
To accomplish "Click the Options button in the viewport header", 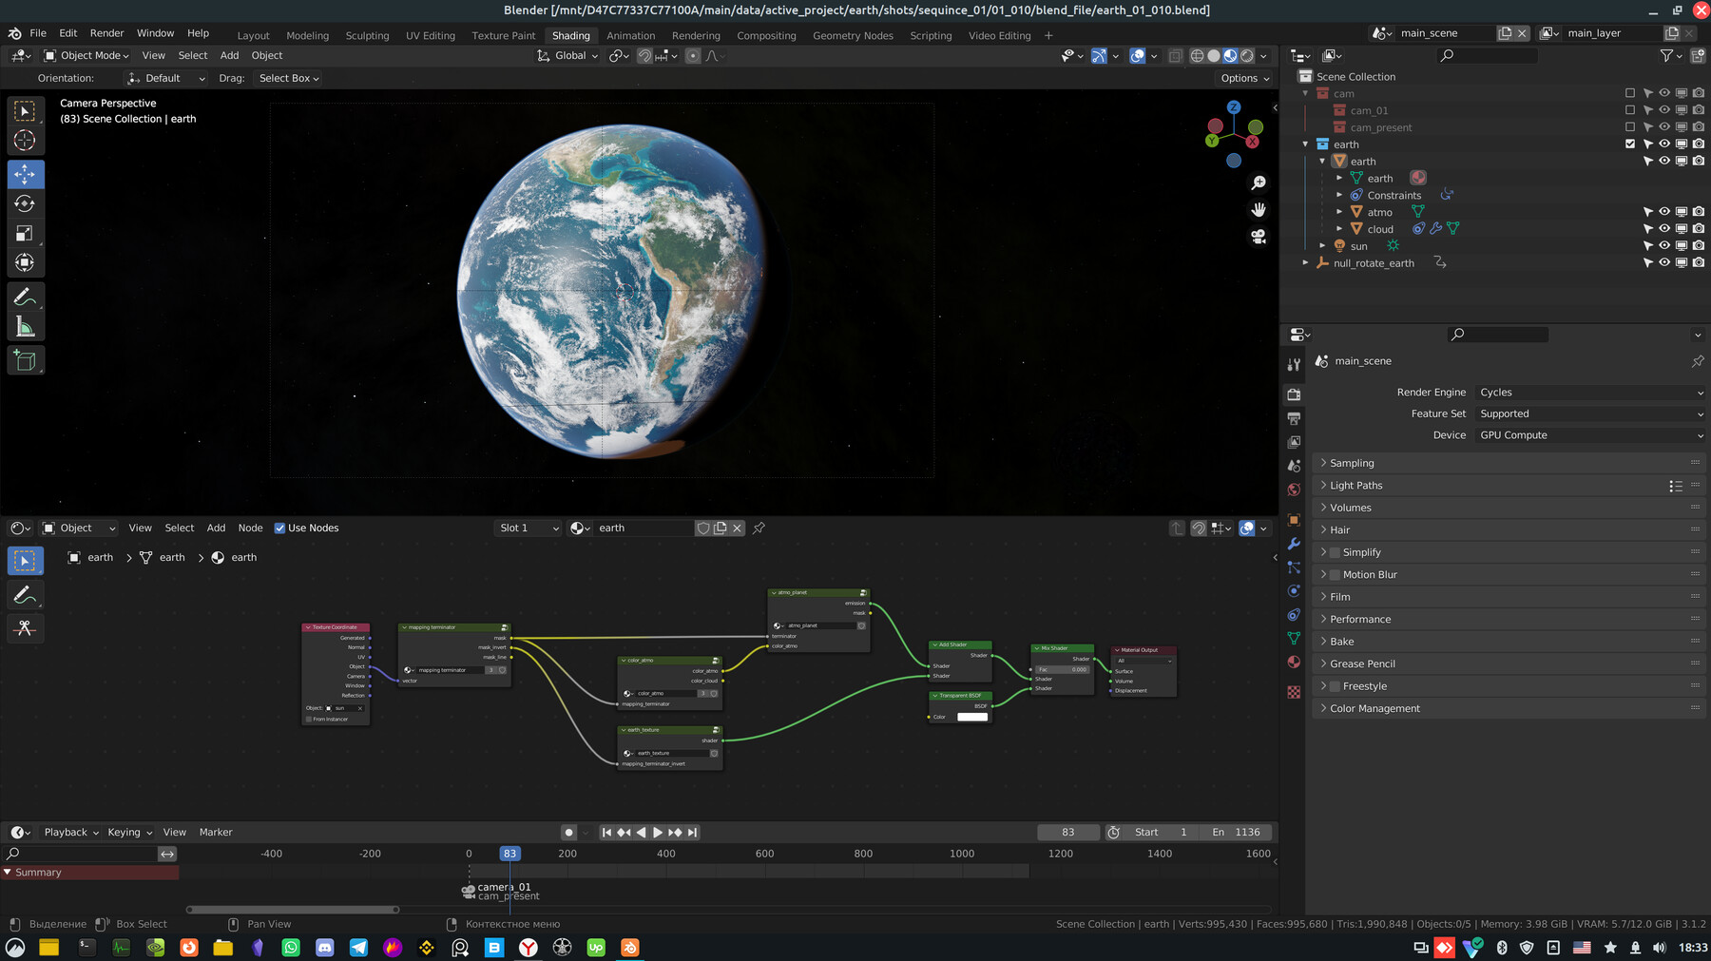I will tap(1242, 78).
